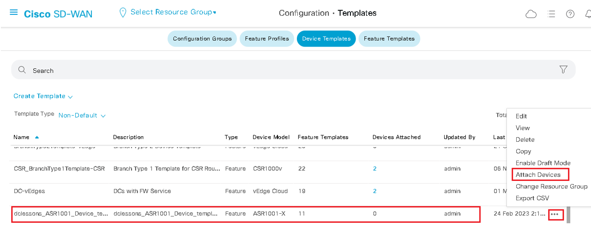Image resolution: width=591 pixels, height=234 pixels.
Task: Click the ASR1001-X device model cell
Action: (269, 214)
